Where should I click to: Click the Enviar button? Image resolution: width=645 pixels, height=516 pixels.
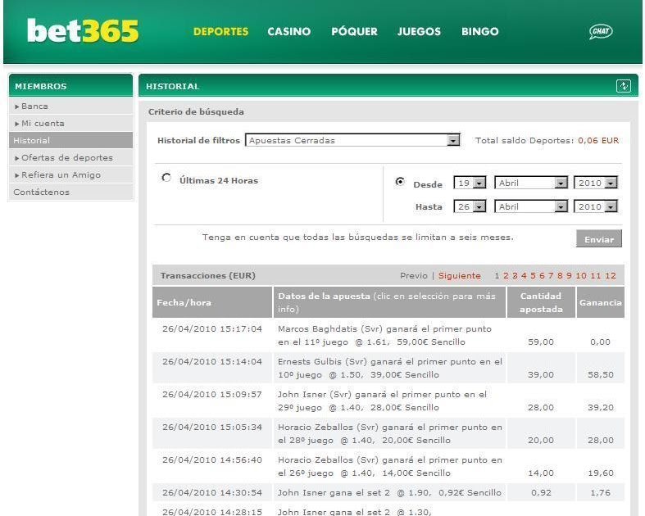599,239
